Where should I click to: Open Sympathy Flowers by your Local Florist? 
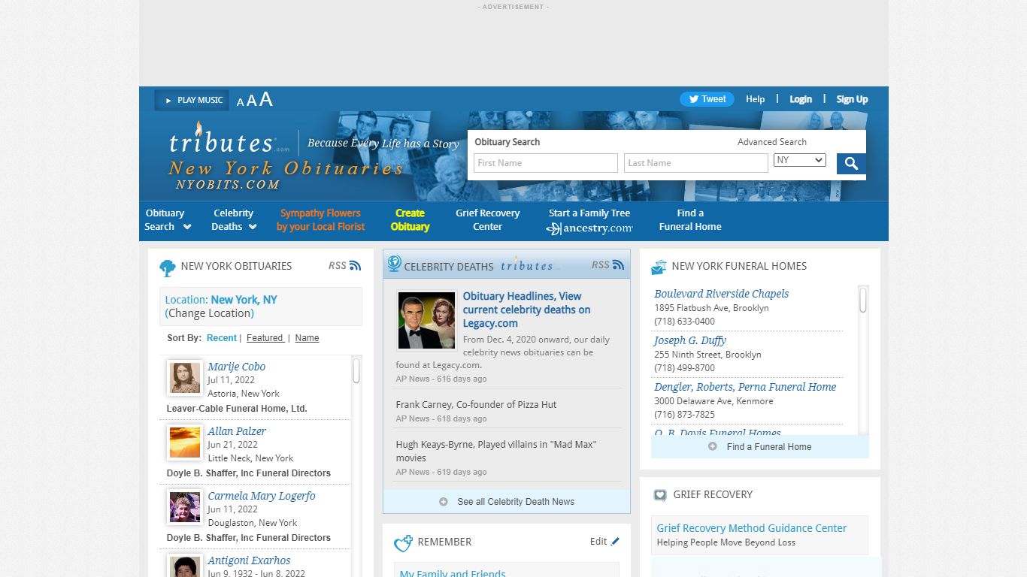pos(321,220)
